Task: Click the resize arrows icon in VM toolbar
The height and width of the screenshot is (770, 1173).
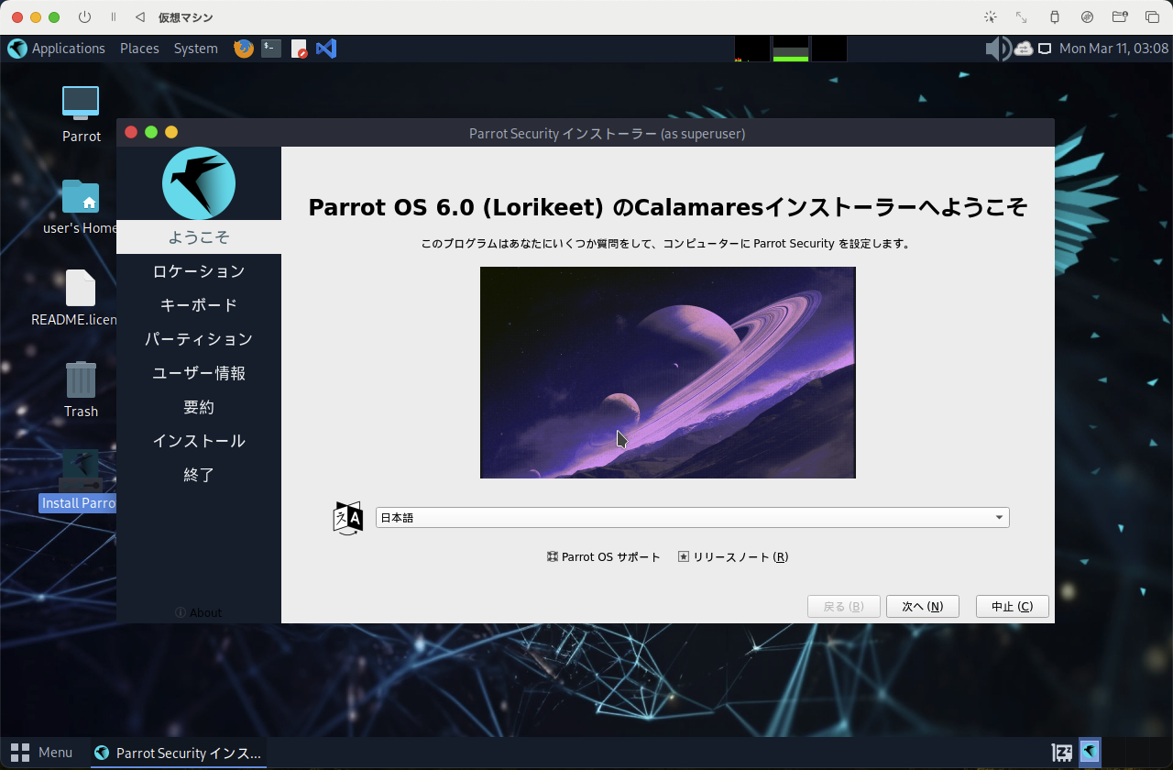Action: coord(1021,17)
